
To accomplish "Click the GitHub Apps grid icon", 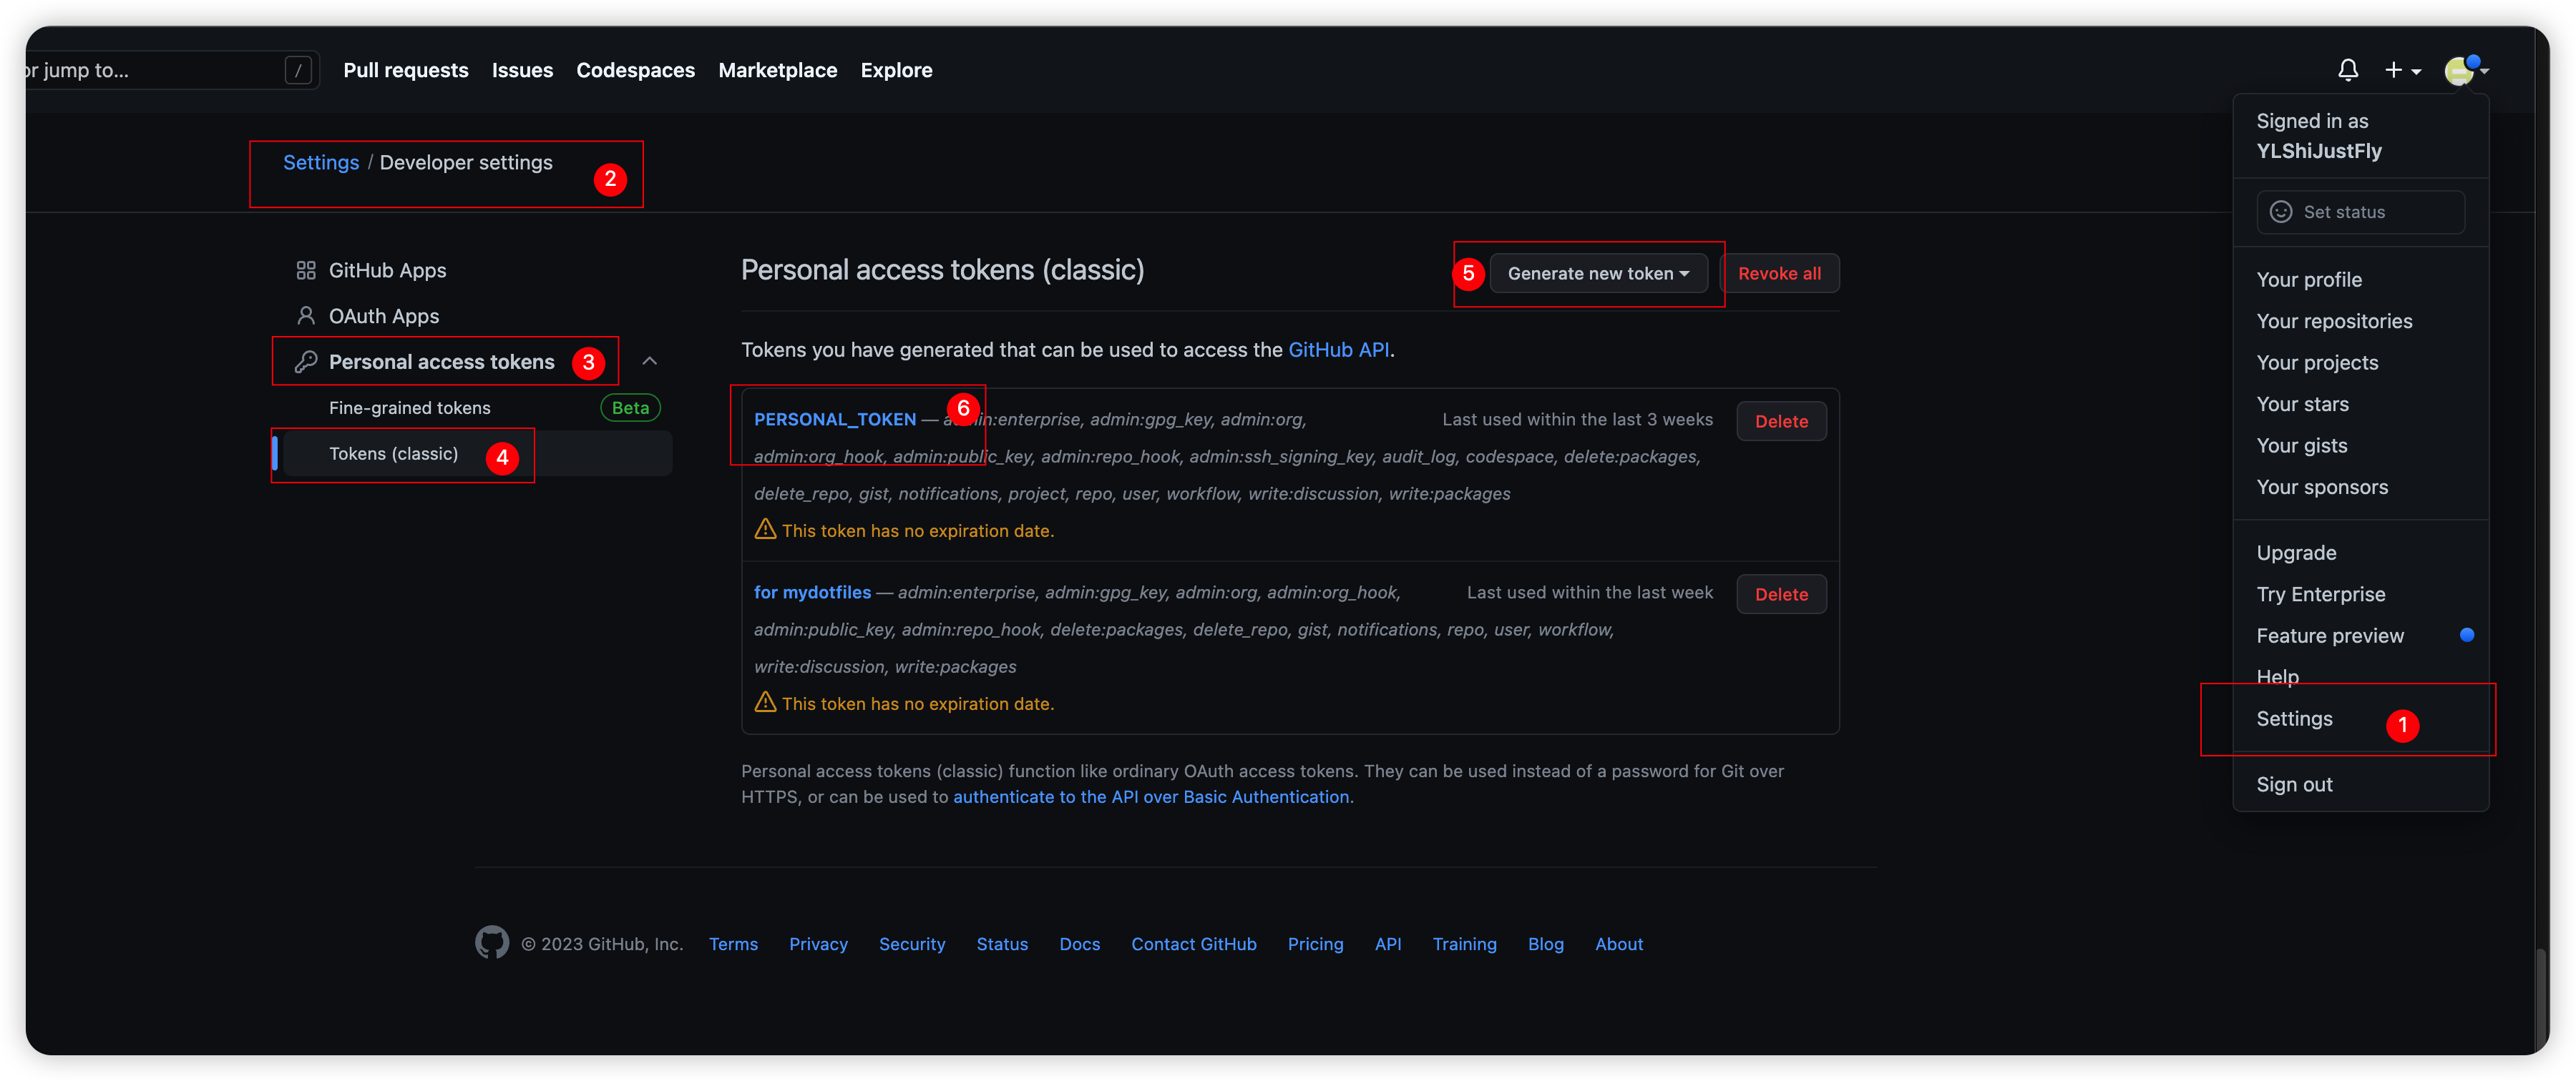I will (x=306, y=271).
